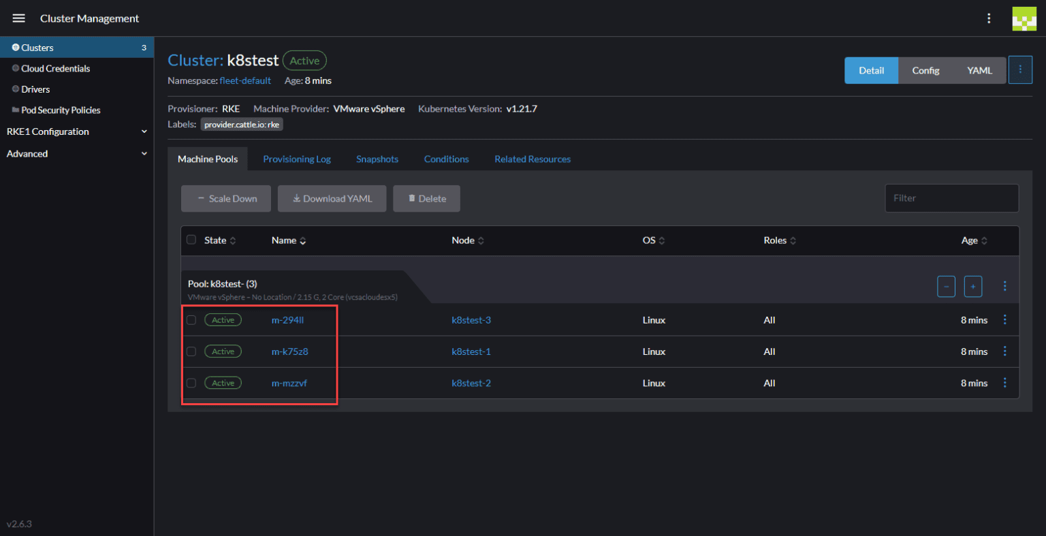This screenshot has height=536, width=1046.
Task: Open node k8stest-1 details
Action: point(471,351)
